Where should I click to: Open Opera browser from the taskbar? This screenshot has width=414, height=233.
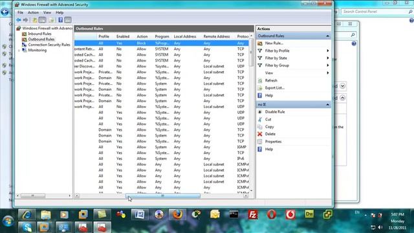[x=272, y=214]
